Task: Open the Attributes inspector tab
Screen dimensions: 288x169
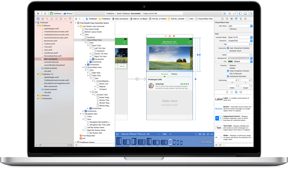Action: 236,19
